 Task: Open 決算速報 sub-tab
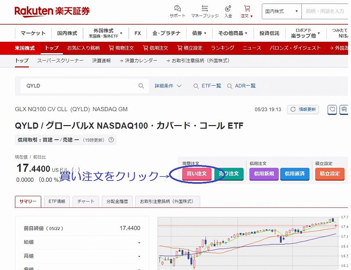[101, 61]
